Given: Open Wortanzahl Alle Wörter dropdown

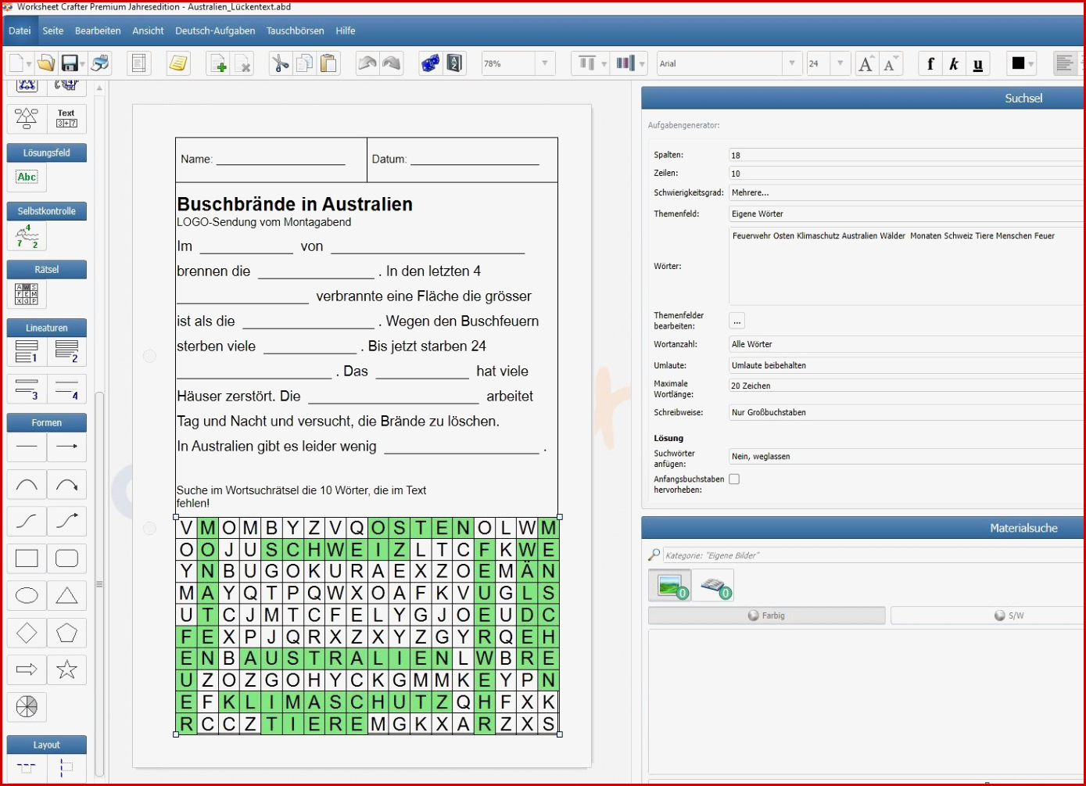Looking at the screenshot, I should (907, 344).
